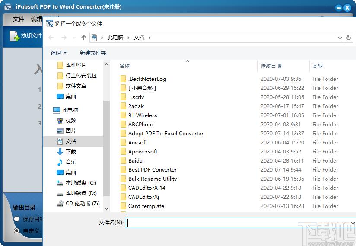Open the .BeckNotesLog folder icon
356x246 pixels.
(x=123, y=79)
